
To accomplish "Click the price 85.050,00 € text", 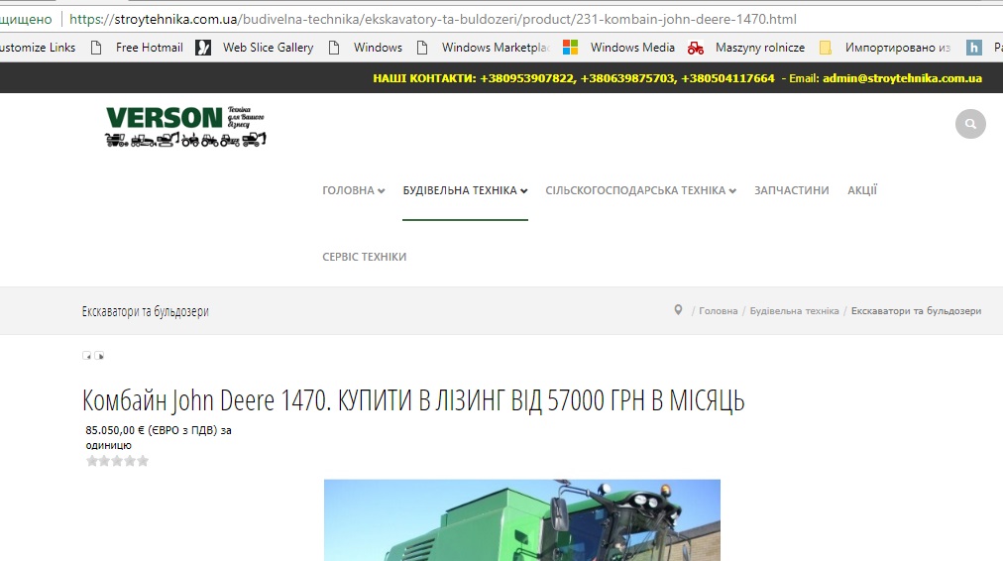I will pyautogui.click(x=115, y=430).
